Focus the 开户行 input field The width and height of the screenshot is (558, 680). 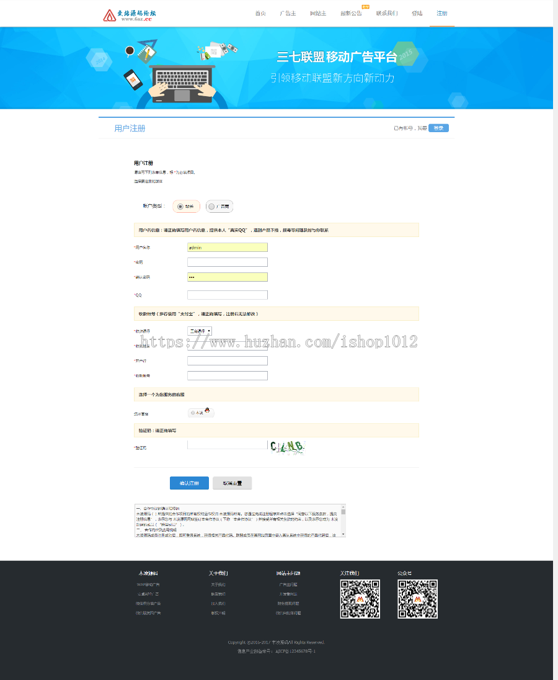(x=228, y=361)
